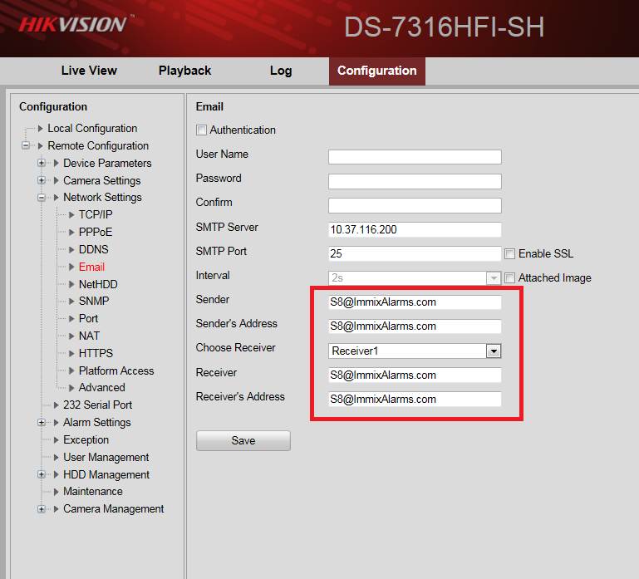The image size is (639, 579).
Task: Open the Port settings page
Action: click(x=88, y=318)
